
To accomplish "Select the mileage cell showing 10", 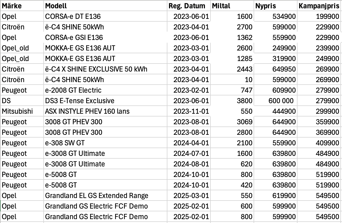I will [232, 80].
